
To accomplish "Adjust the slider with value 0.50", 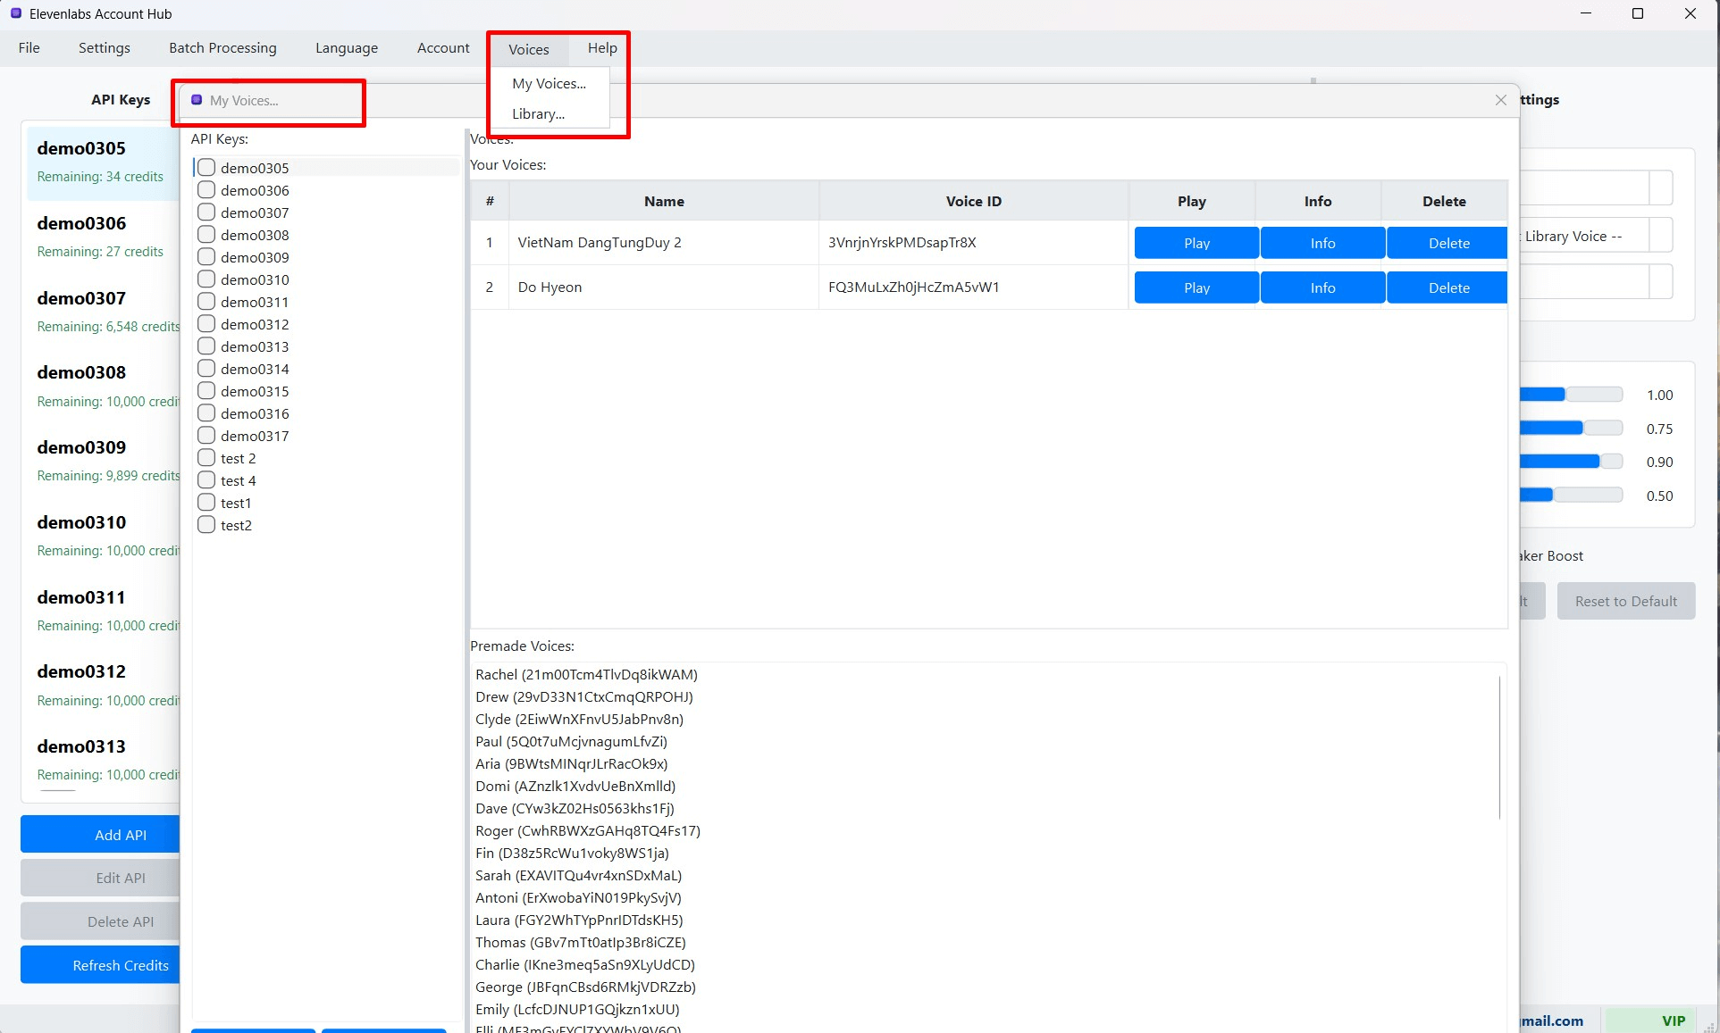I will click(1571, 496).
